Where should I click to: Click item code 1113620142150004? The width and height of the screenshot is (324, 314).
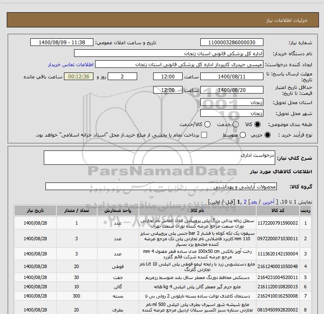click(x=278, y=254)
